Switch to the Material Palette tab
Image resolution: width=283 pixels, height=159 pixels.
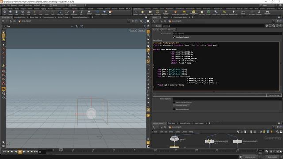coord(185,123)
